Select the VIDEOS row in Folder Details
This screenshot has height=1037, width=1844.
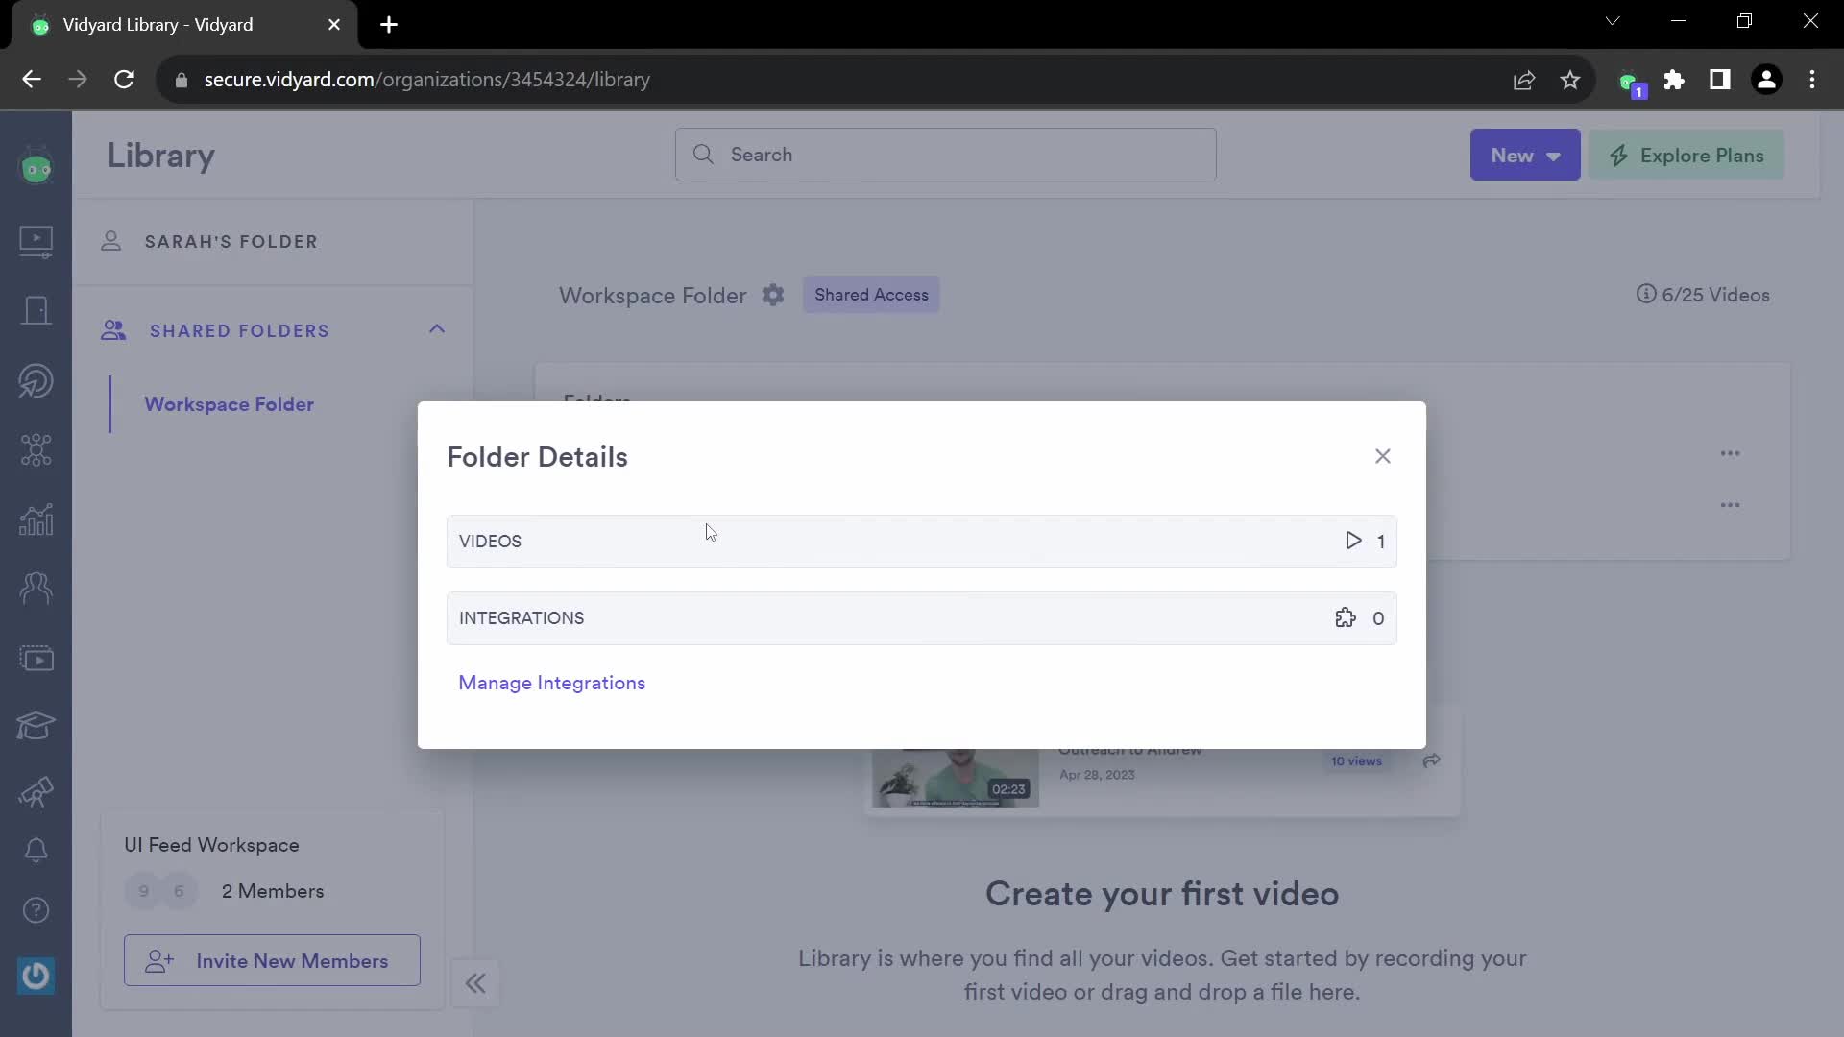(921, 541)
